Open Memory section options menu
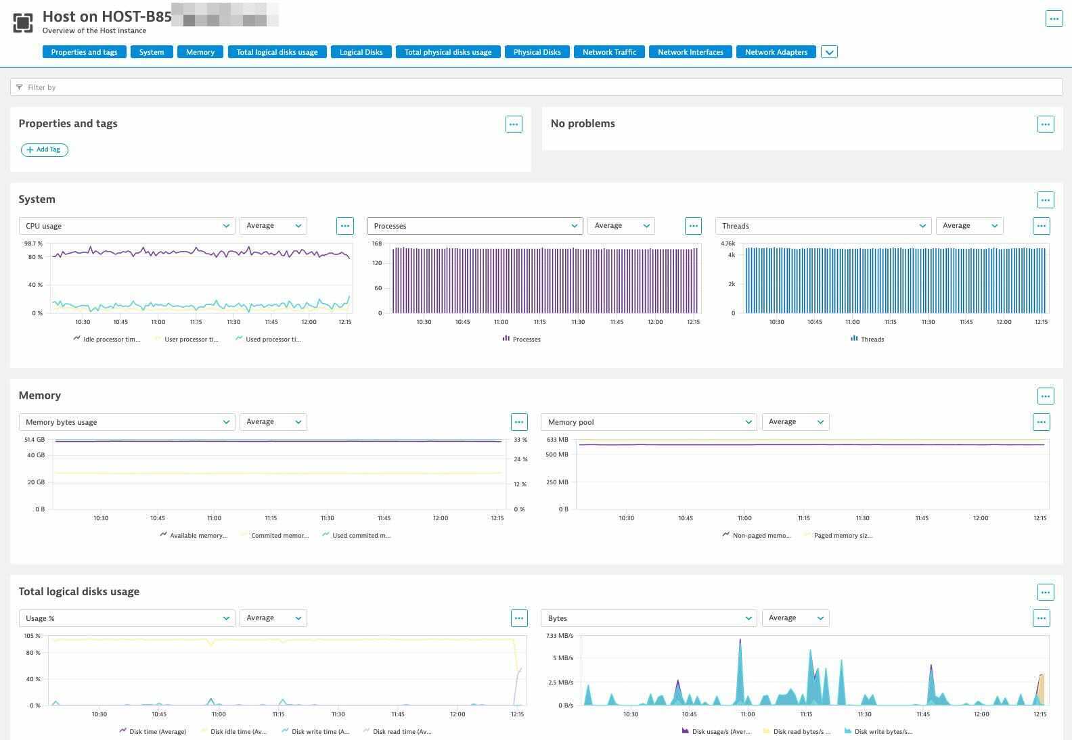The height and width of the screenshot is (740, 1072). (1046, 396)
